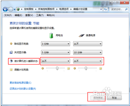Open the 文件(F) menu
This screenshot has height=106, width=130.
coord(8,15)
